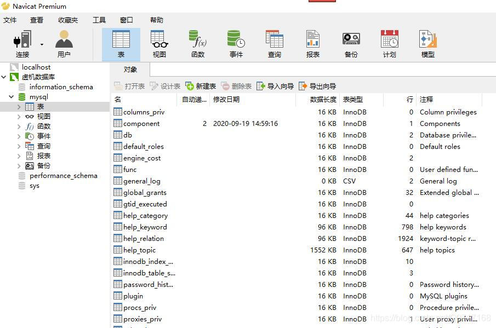
Task: Click the 导入向导 button
Action: tap(275, 86)
